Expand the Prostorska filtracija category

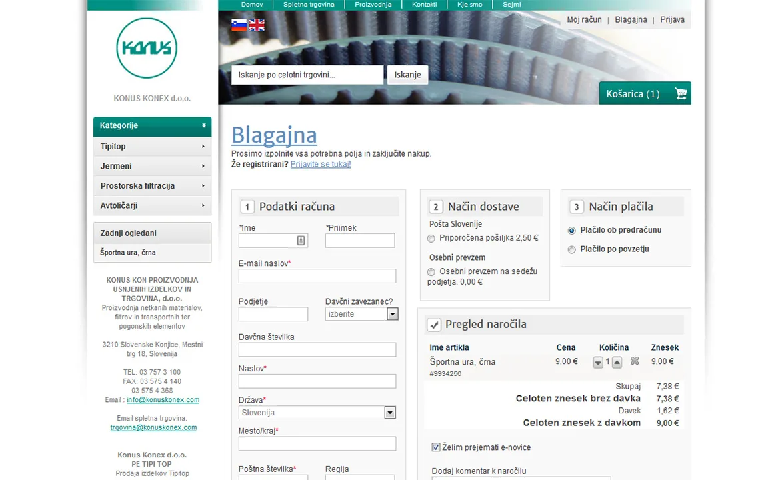(152, 186)
